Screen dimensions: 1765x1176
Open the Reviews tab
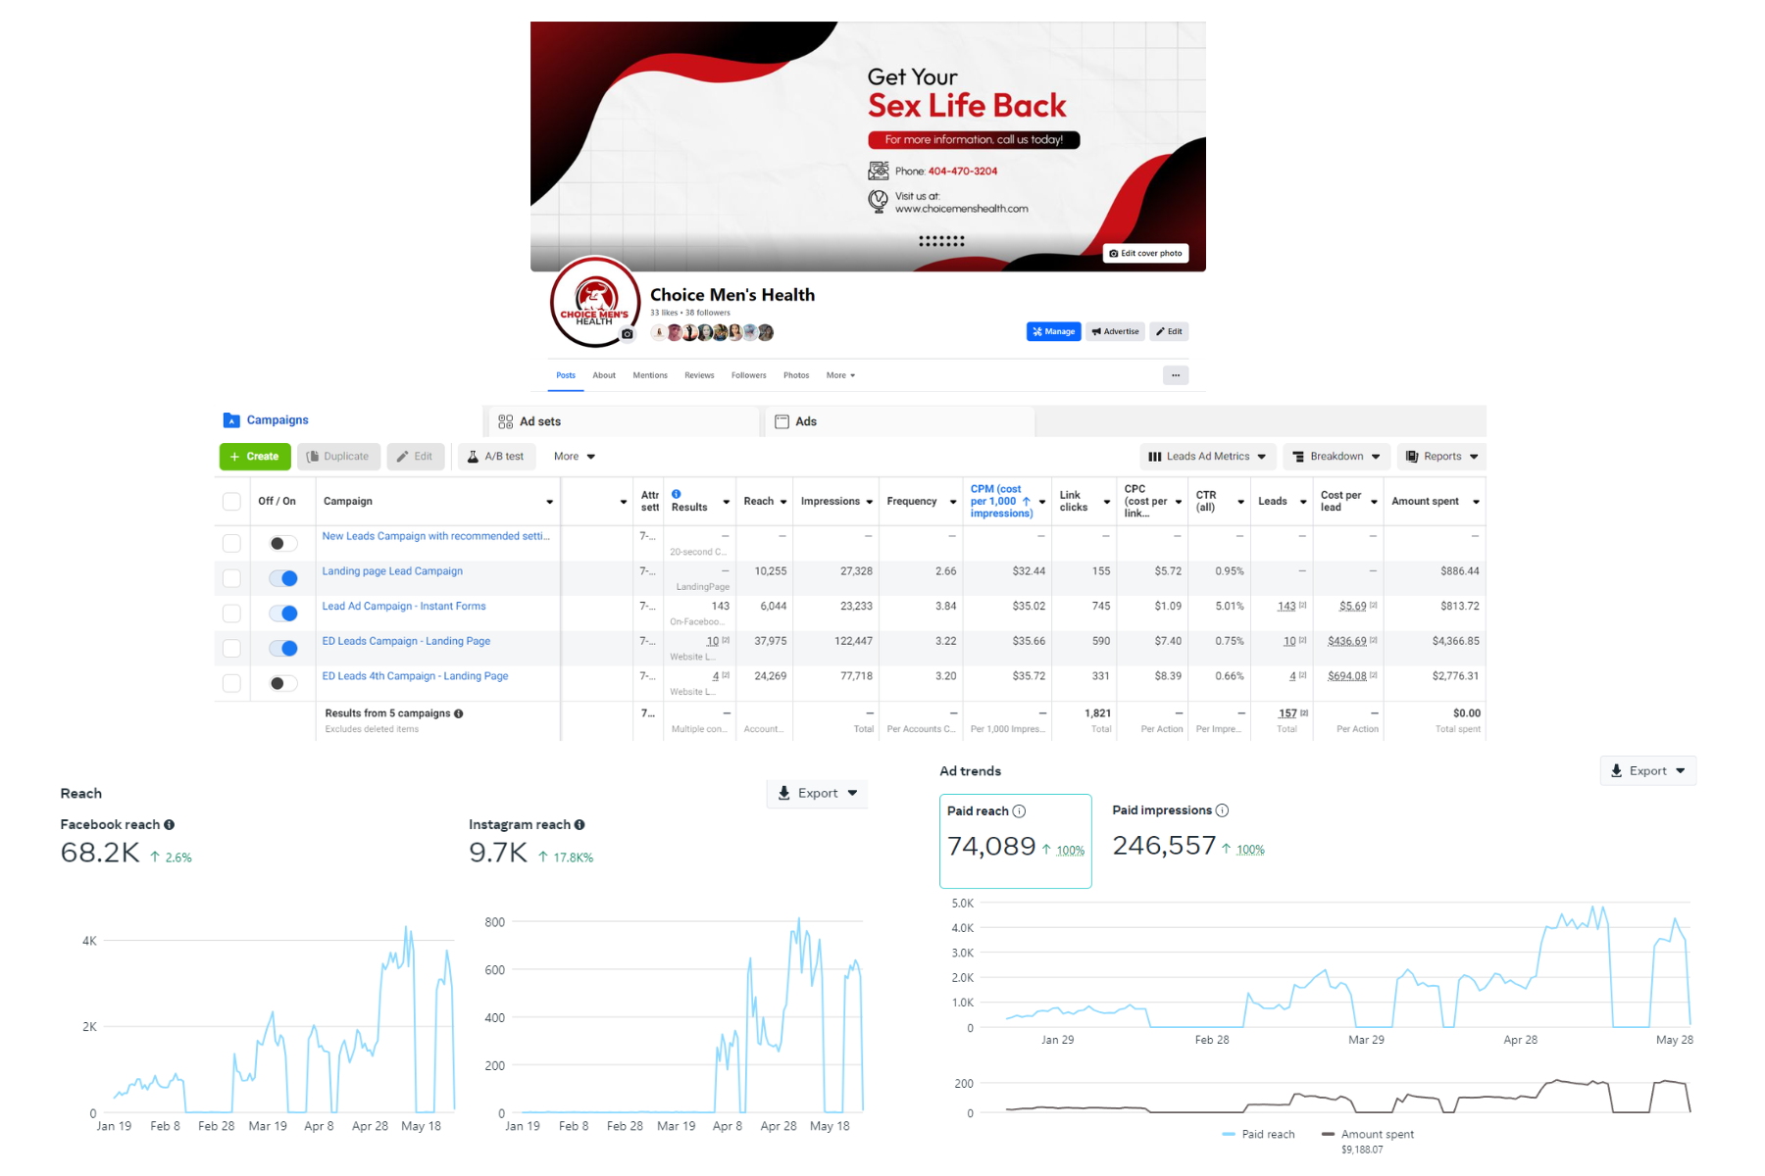pyautogui.click(x=699, y=375)
